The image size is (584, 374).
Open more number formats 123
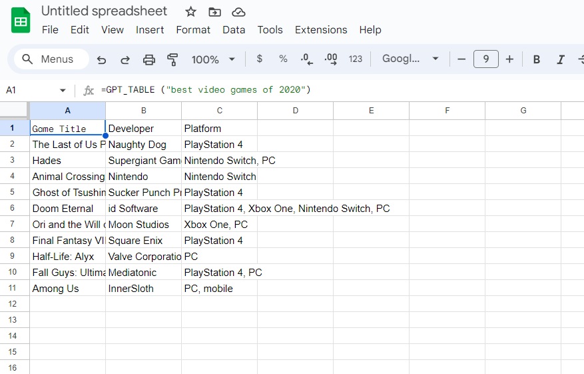[356, 59]
